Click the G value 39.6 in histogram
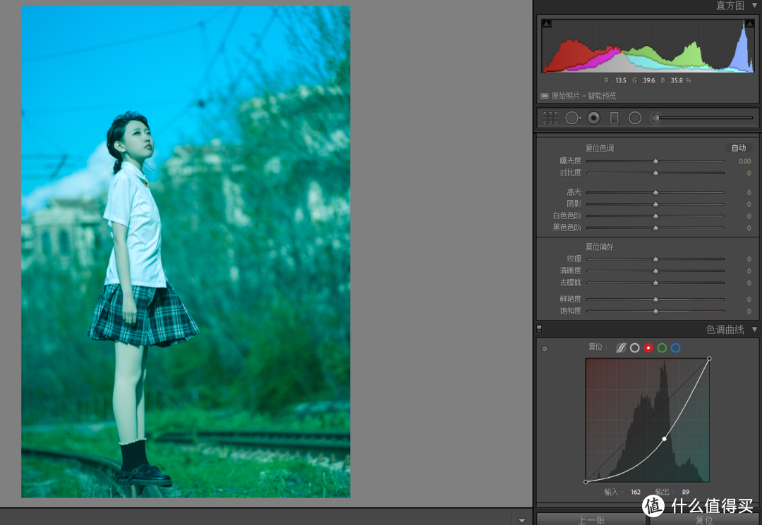The width and height of the screenshot is (762, 525). pos(649,80)
